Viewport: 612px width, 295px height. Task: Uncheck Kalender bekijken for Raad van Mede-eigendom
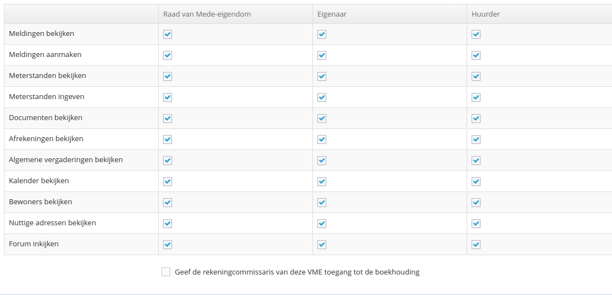point(168,182)
